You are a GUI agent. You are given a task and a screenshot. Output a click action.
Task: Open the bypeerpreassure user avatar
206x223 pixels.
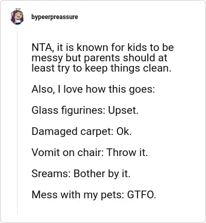coord(17,16)
